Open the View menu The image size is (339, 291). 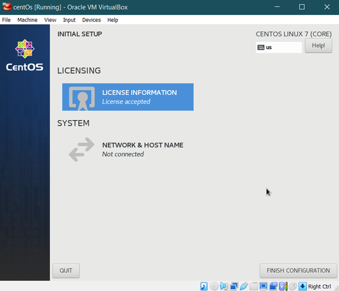click(50, 20)
